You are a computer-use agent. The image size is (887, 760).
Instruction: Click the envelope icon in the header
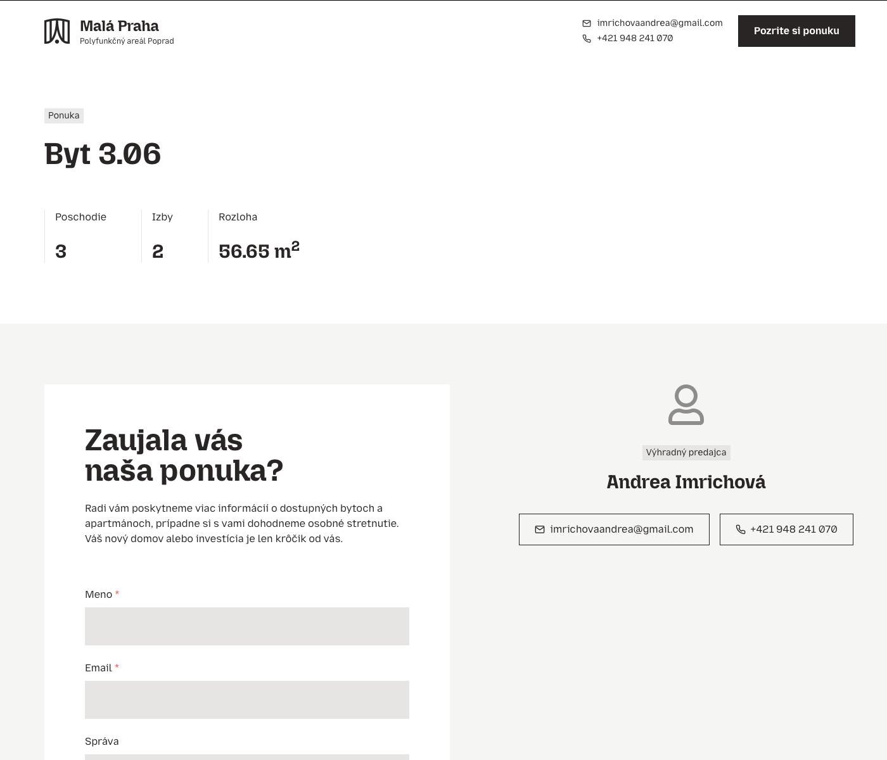586,23
